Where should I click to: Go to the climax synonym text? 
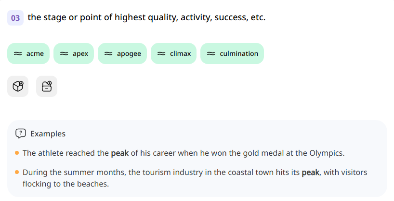point(181,54)
